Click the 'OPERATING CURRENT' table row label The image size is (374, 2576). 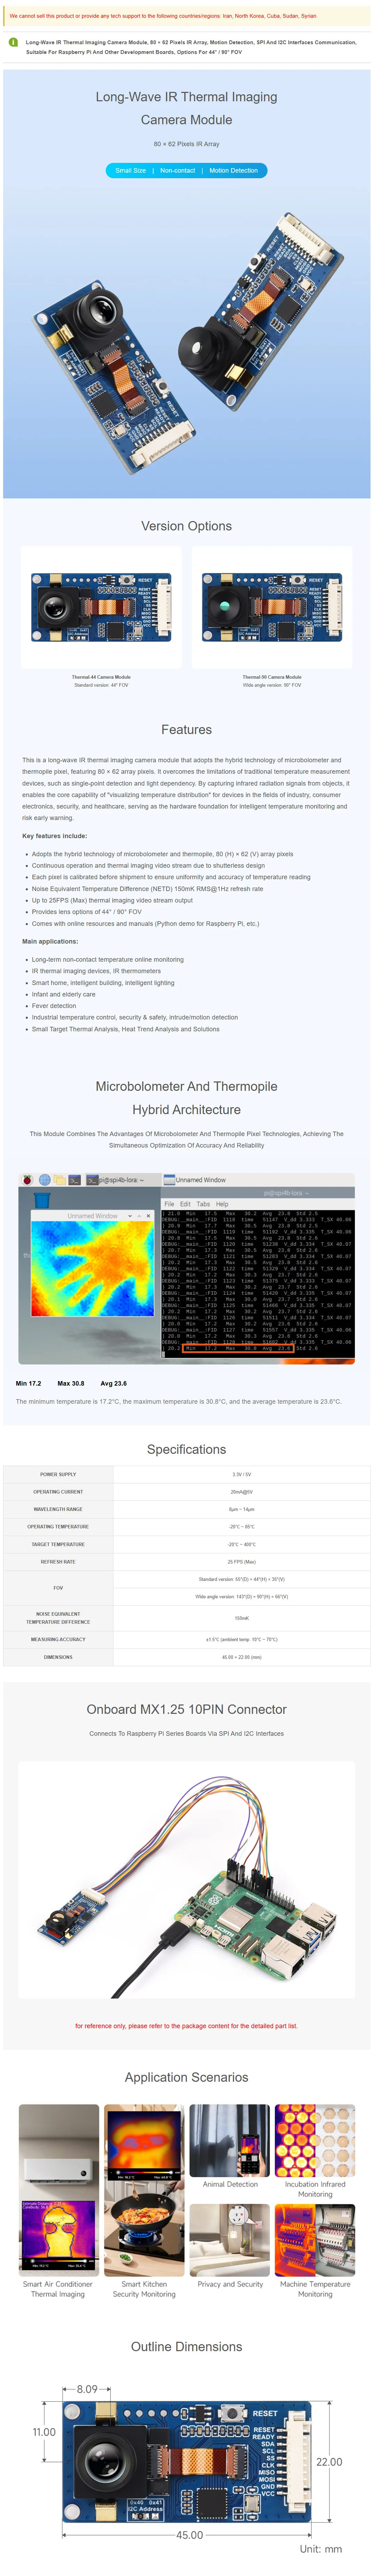coord(58,1492)
